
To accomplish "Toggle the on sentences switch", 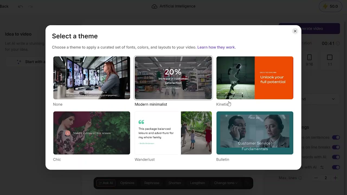I will pyautogui.click(x=336, y=137).
